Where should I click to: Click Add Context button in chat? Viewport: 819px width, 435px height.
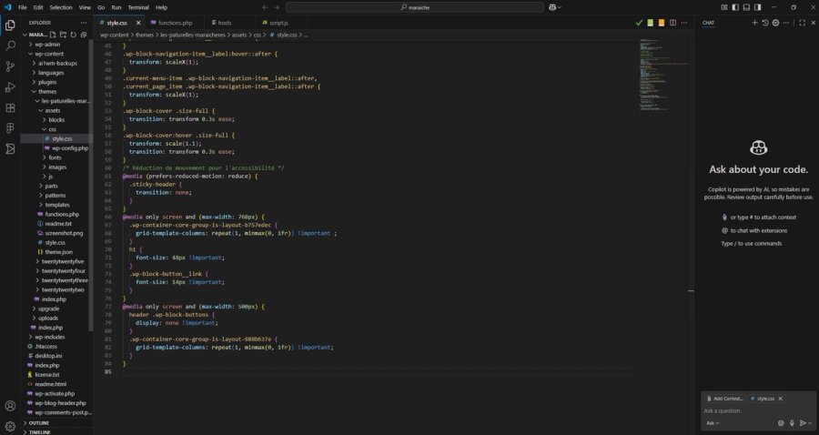[724, 399]
